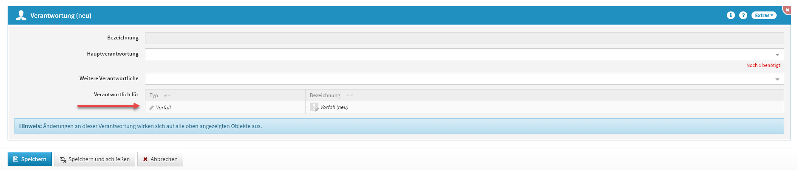Sort the table by the Typ column arrows
This screenshot has width=797, height=170.
pos(167,95)
